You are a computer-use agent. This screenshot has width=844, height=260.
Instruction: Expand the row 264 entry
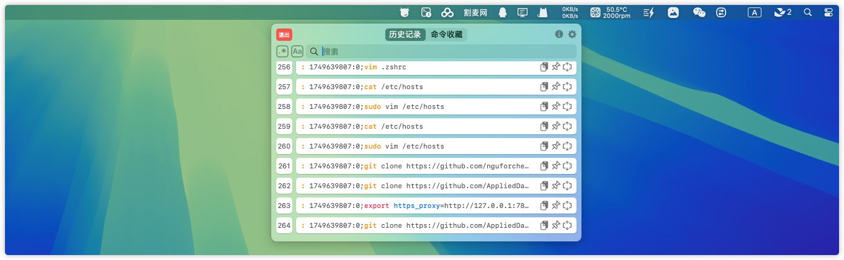(567, 225)
